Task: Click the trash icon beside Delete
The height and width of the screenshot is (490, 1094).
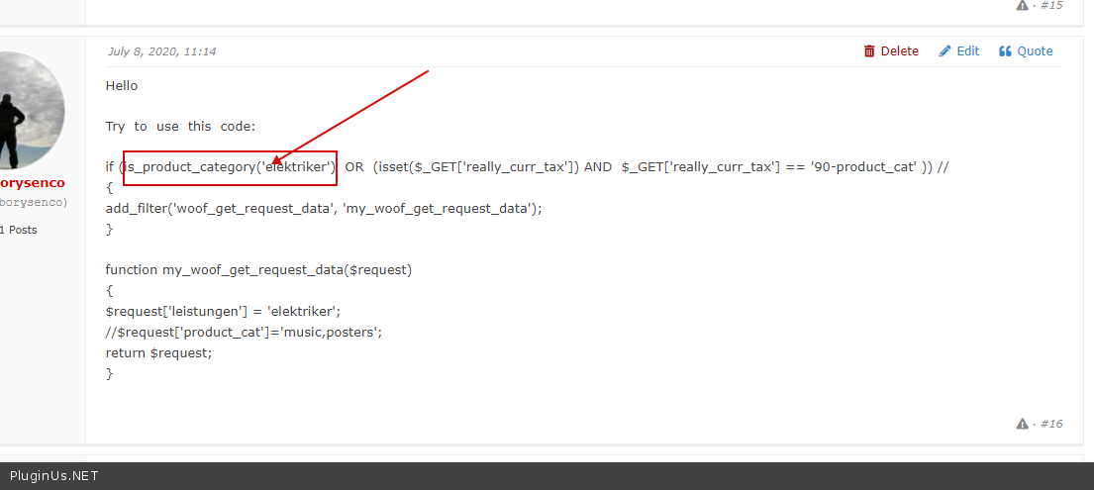Action: (869, 51)
